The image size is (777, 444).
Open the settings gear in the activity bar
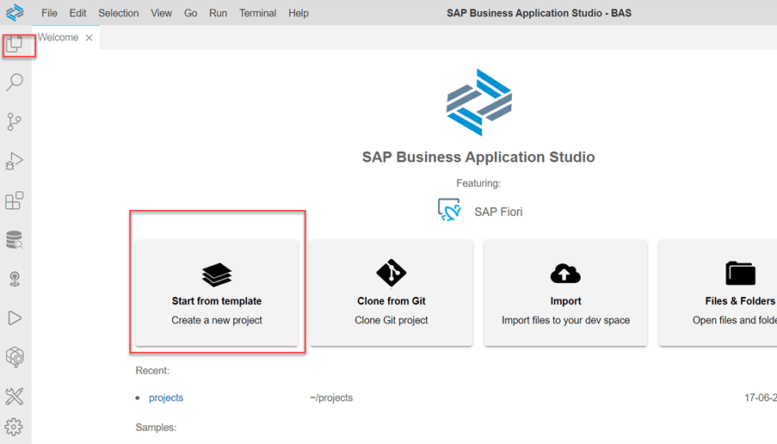14,427
